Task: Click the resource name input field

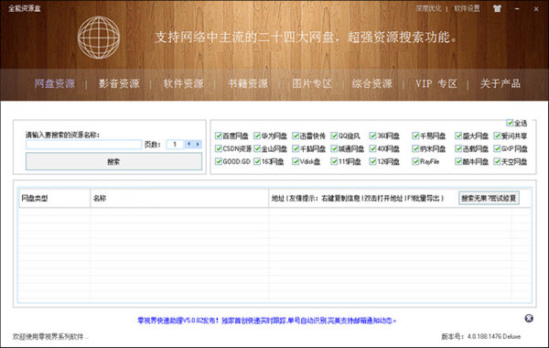Action: point(83,145)
